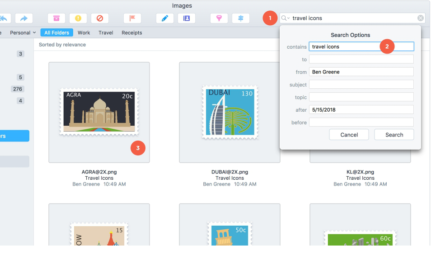
Task: Open the Personal account dropdown
Action: pos(23,32)
